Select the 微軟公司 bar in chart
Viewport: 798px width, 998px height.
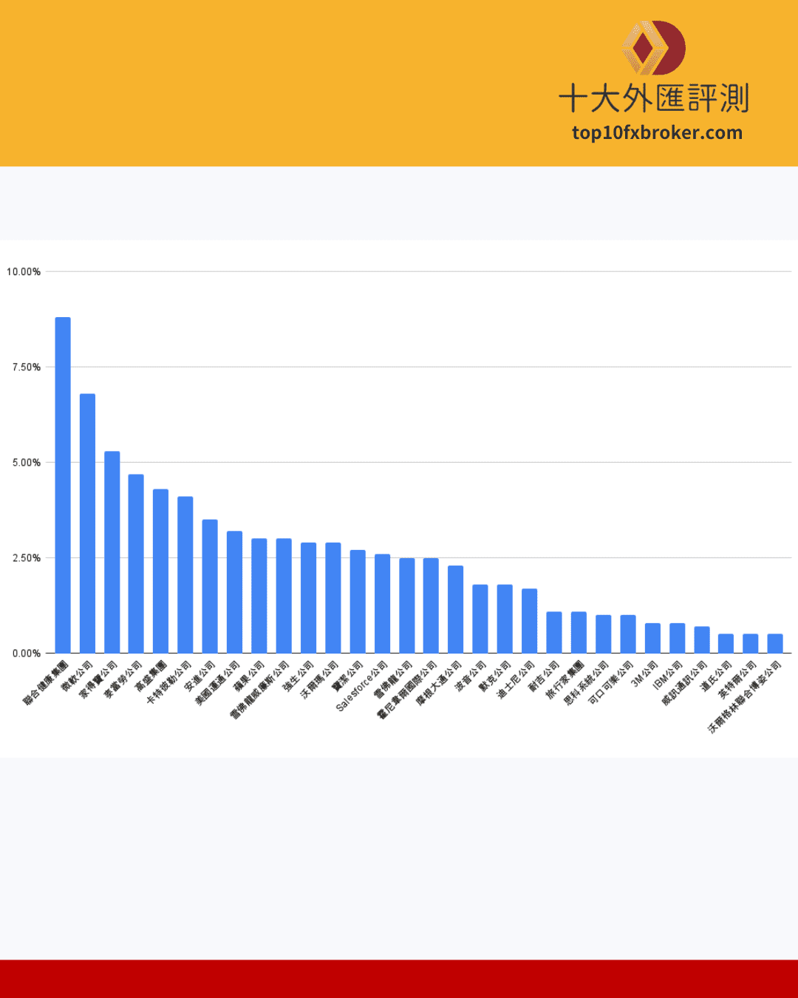coord(87,523)
